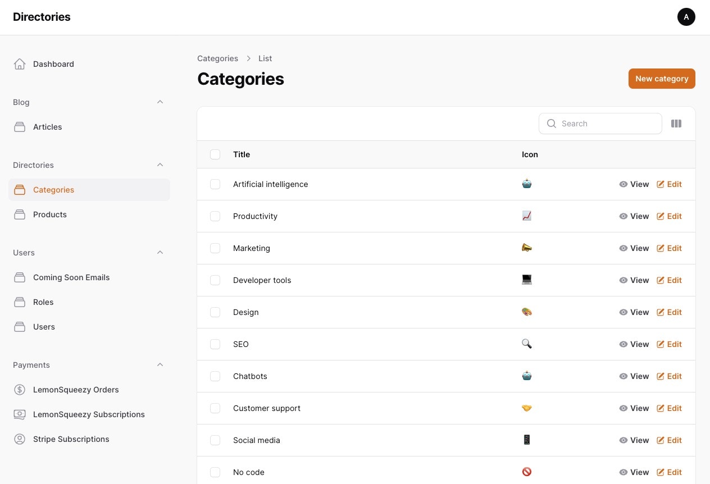
Task: Go to Coming Soon Emails
Action: (71, 277)
